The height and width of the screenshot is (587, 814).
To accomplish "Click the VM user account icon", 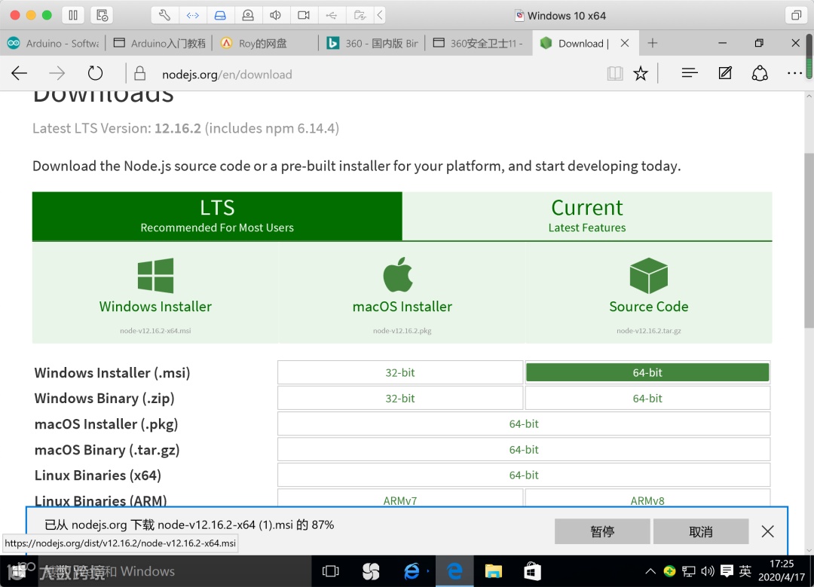I will 248,15.
